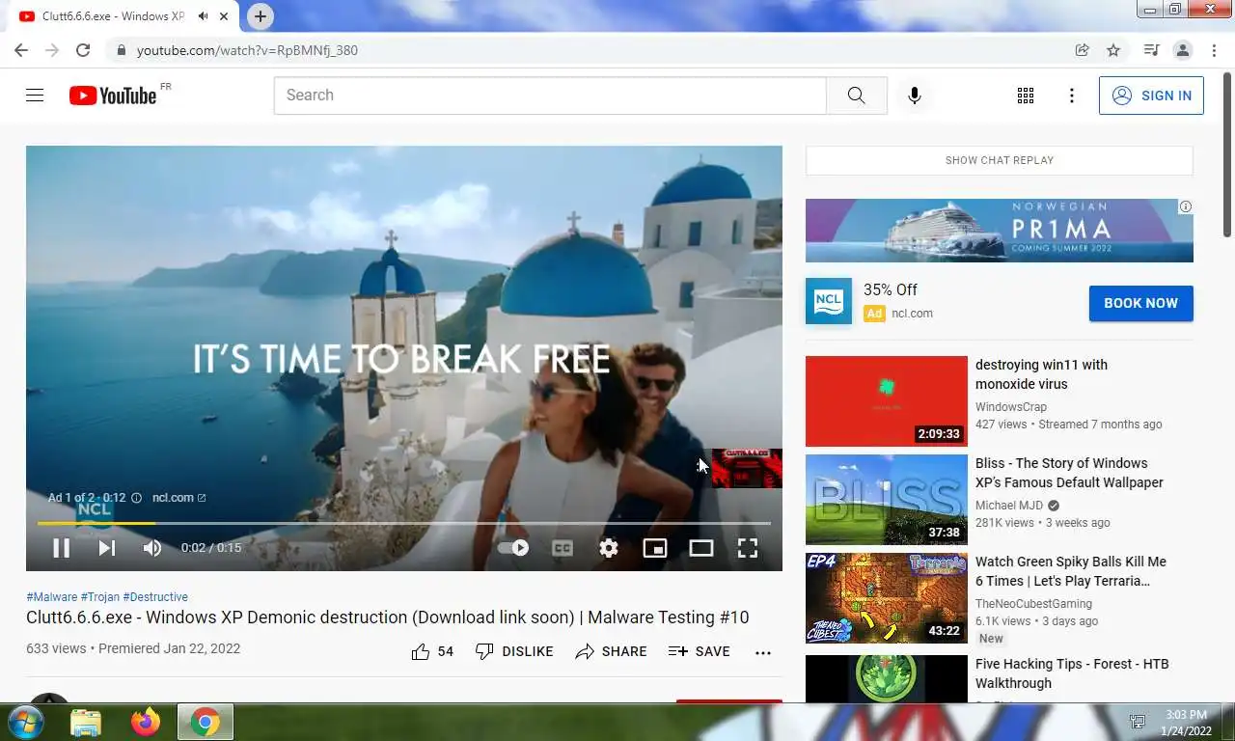Open Chrome media controls icon
1235x741 pixels.
(x=1151, y=50)
